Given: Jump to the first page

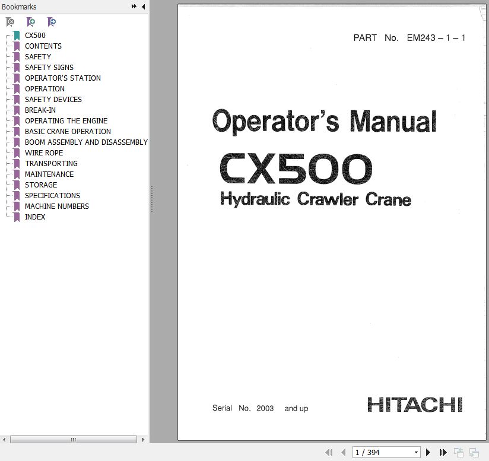Looking at the screenshot, I should click(x=329, y=452).
